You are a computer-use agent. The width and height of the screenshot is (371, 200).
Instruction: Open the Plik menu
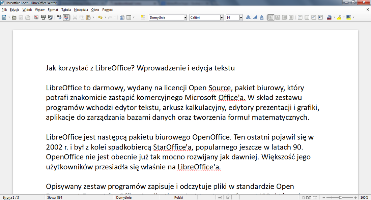(4, 10)
